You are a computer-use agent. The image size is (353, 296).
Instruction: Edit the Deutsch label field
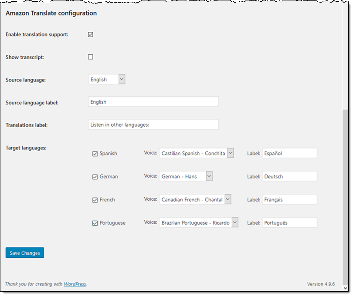(x=289, y=176)
